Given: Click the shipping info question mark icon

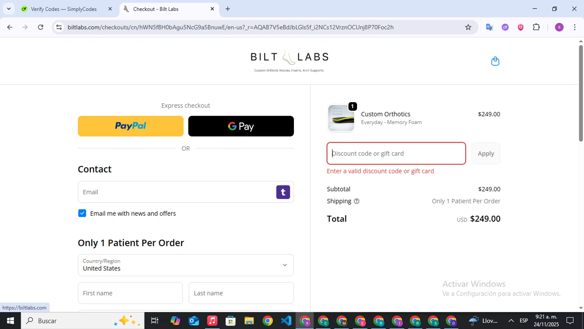Looking at the screenshot, I should (x=356, y=201).
